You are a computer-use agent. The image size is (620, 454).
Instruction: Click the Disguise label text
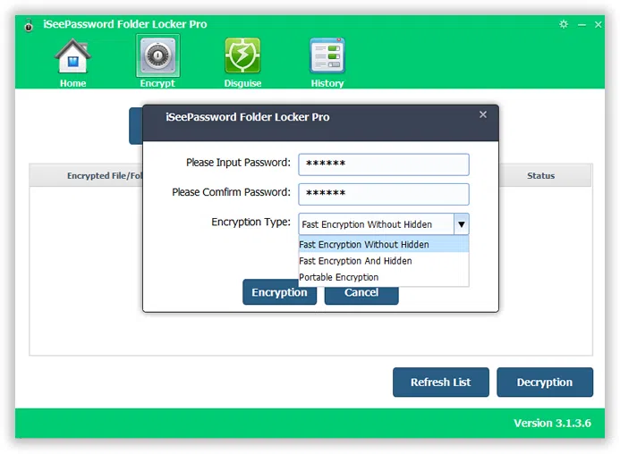click(242, 83)
